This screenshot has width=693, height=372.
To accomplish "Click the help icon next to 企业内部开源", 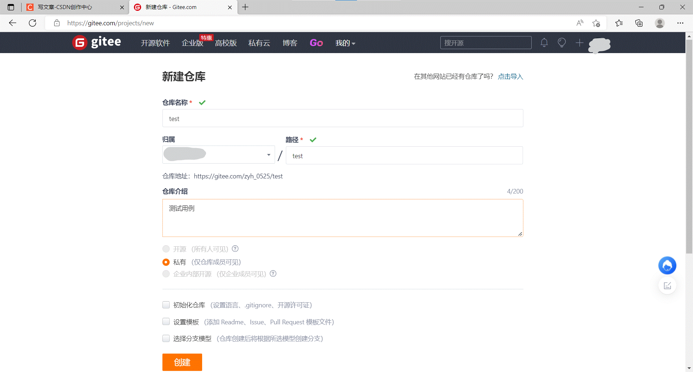I will click(273, 274).
